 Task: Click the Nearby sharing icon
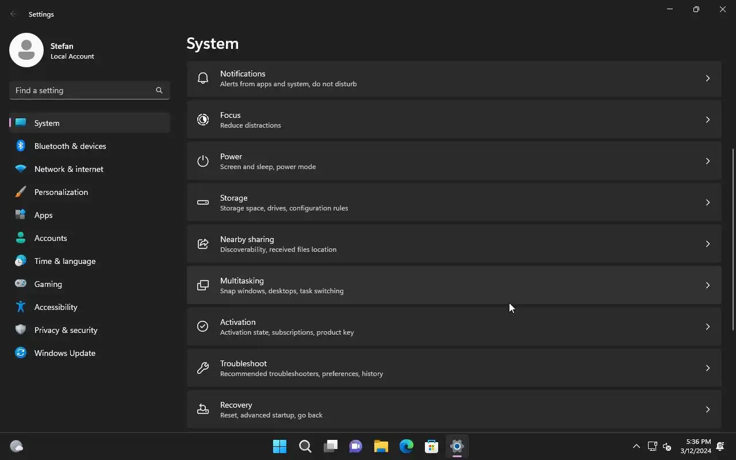pyautogui.click(x=203, y=244)
